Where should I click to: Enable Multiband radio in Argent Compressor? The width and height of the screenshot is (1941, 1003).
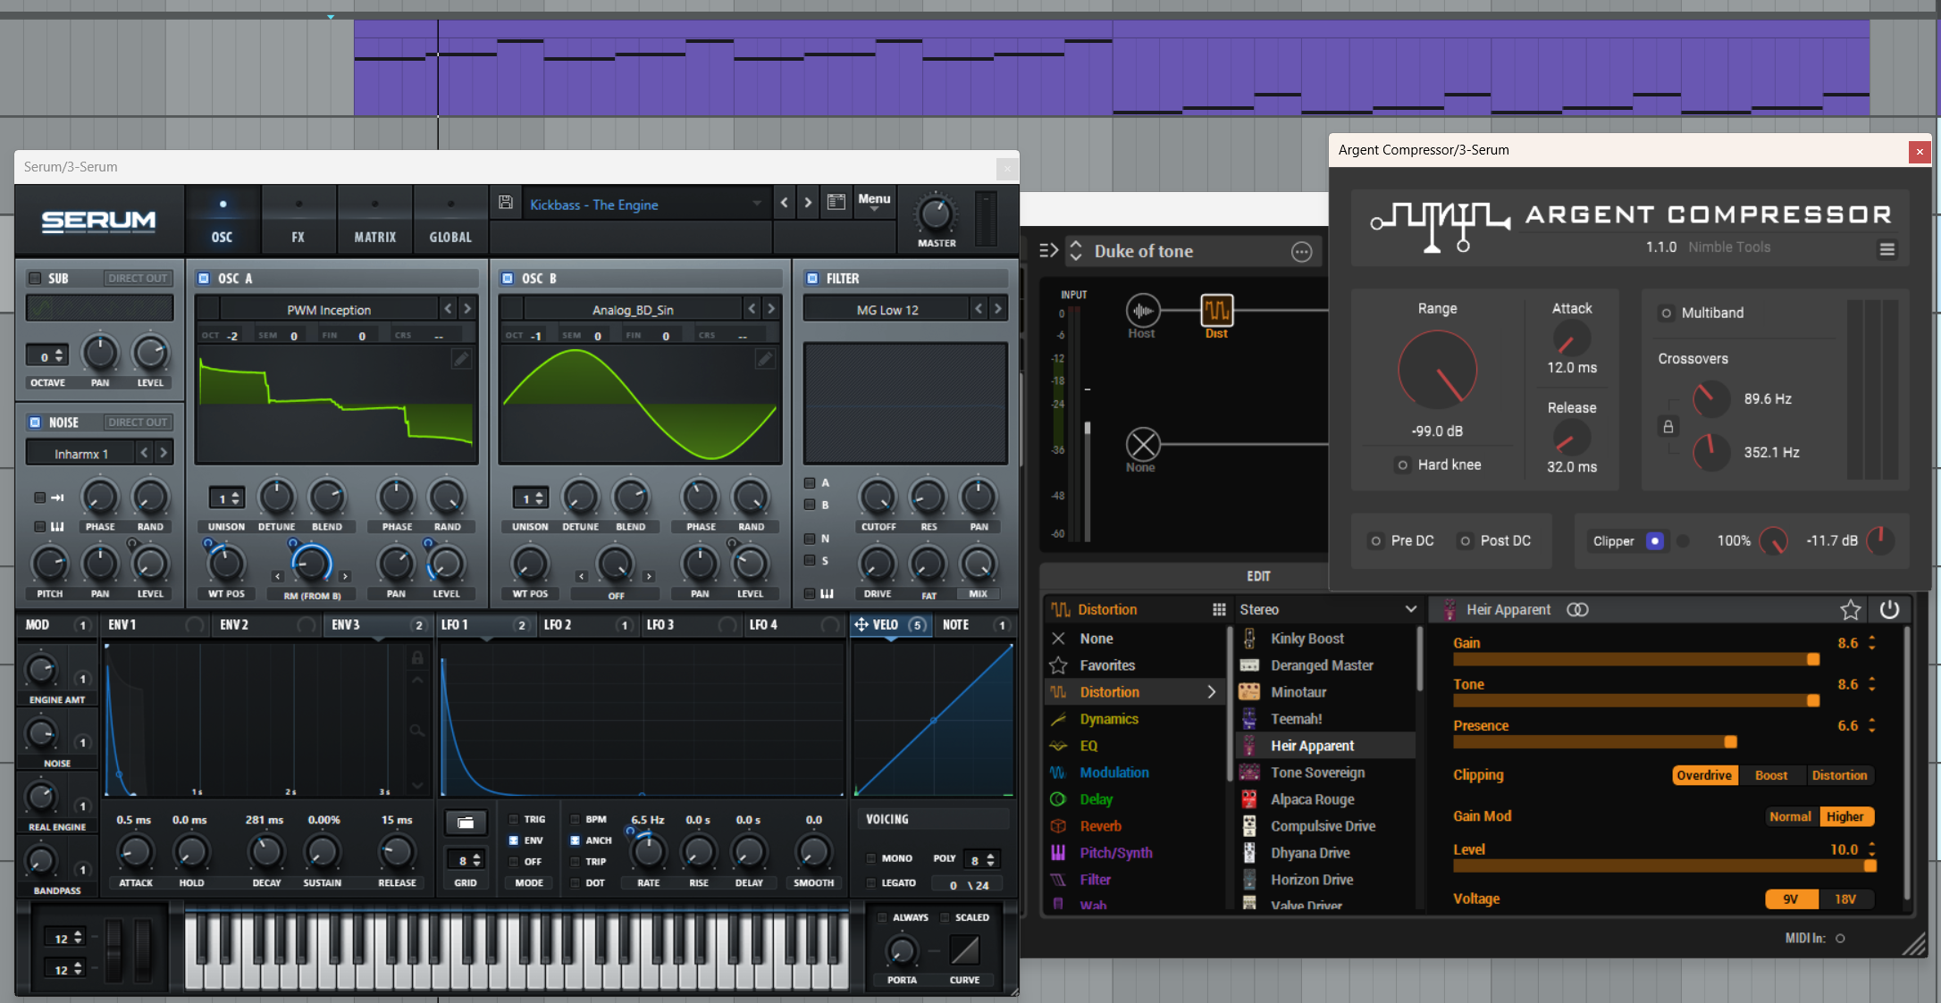pos(1666,313)
